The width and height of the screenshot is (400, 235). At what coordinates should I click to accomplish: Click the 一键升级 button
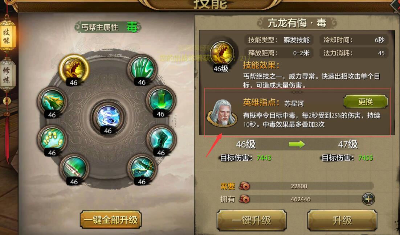(x=252, y=220)
